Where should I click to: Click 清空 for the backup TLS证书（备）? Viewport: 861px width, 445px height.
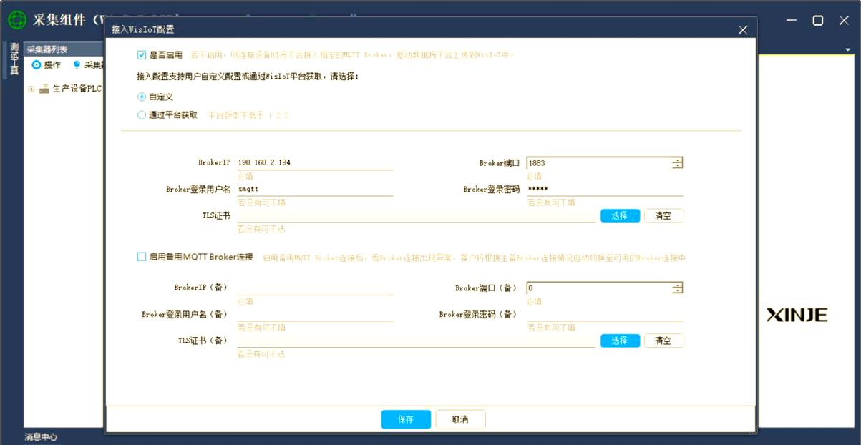(x=663, y=341)
